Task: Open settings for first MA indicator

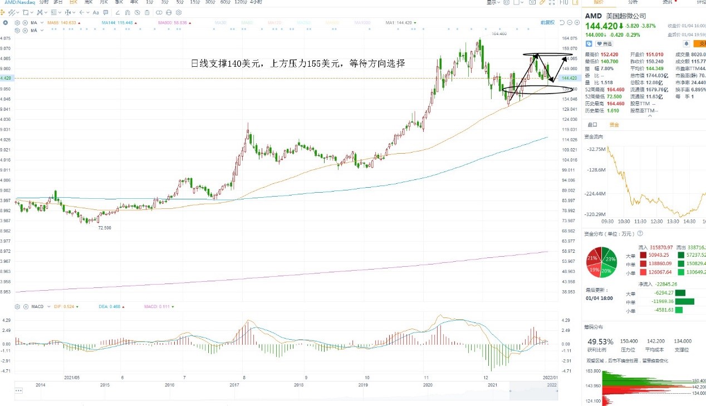Action: pyautogui.click(x=17, y=23)
